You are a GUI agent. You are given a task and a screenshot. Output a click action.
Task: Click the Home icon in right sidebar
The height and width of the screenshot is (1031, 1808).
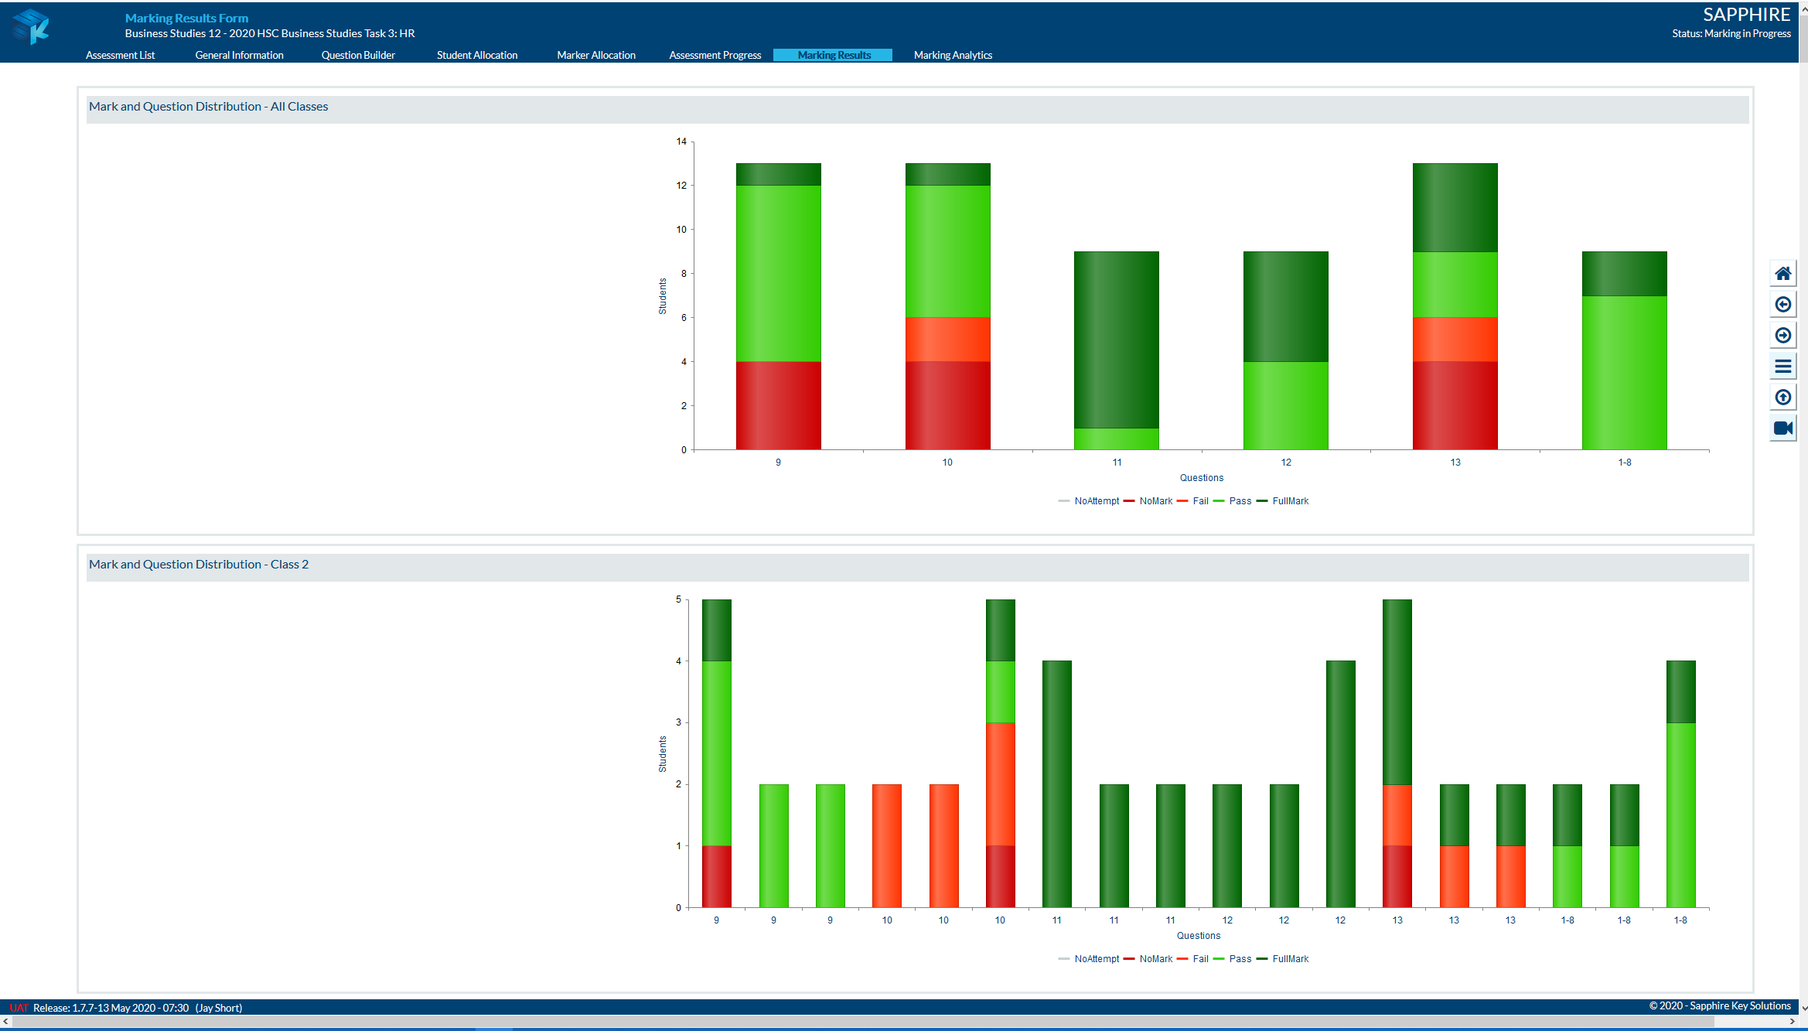pos(1782,274)
